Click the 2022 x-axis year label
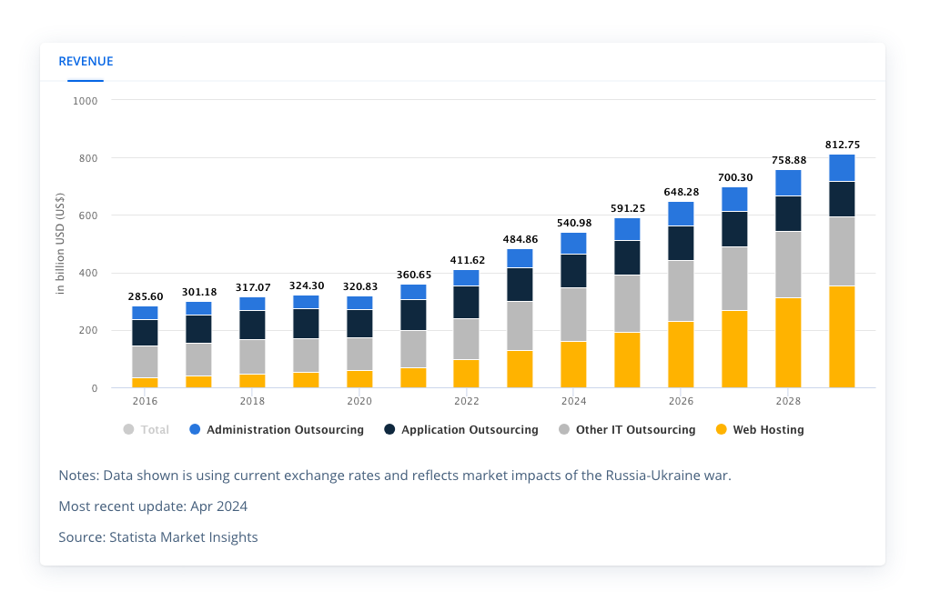Image resolution: width=930 pixels, height=611 pixels. tap(466, 401)
